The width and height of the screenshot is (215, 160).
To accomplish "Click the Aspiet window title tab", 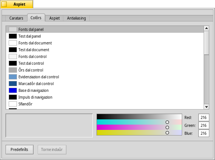I will coord(17,4).
